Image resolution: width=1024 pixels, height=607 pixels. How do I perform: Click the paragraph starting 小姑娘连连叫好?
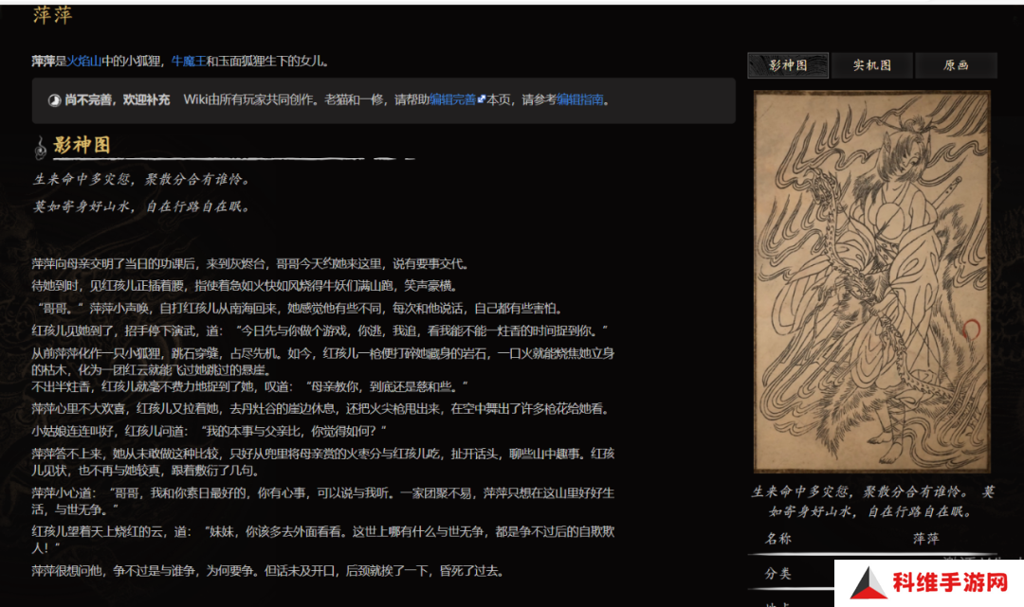point(209,431)
